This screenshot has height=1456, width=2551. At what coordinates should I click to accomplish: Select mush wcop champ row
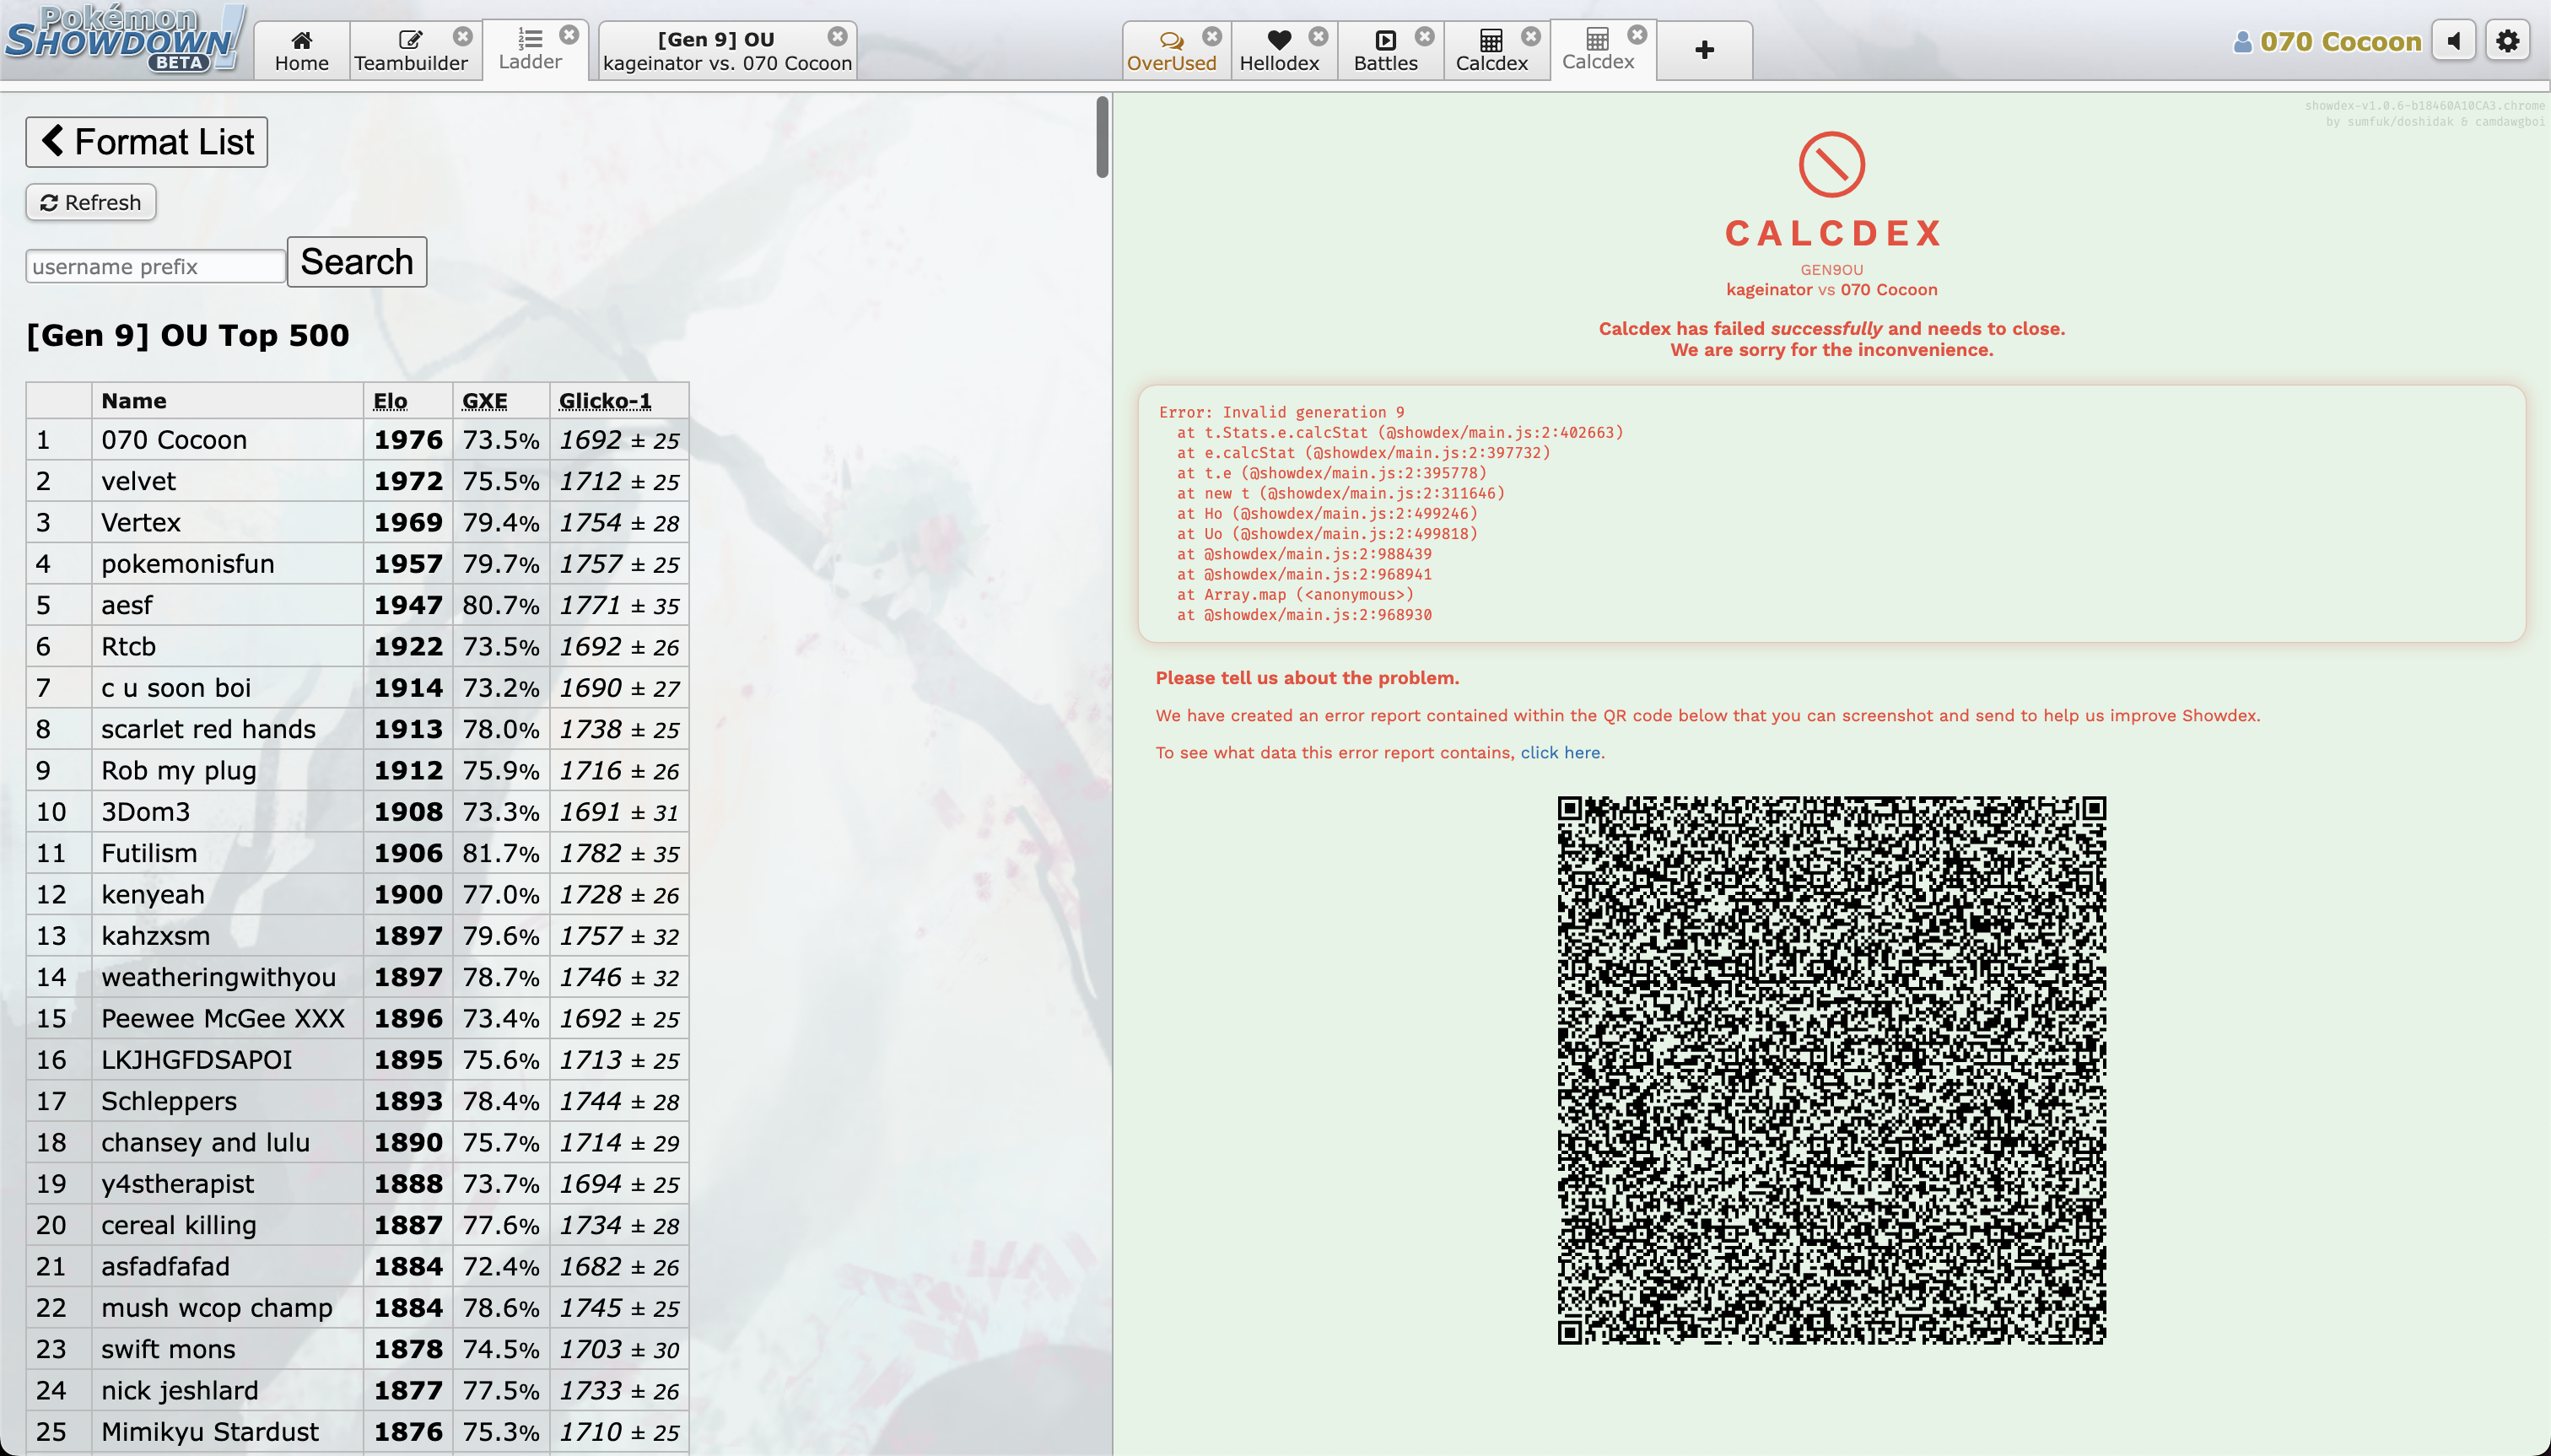357,1308
